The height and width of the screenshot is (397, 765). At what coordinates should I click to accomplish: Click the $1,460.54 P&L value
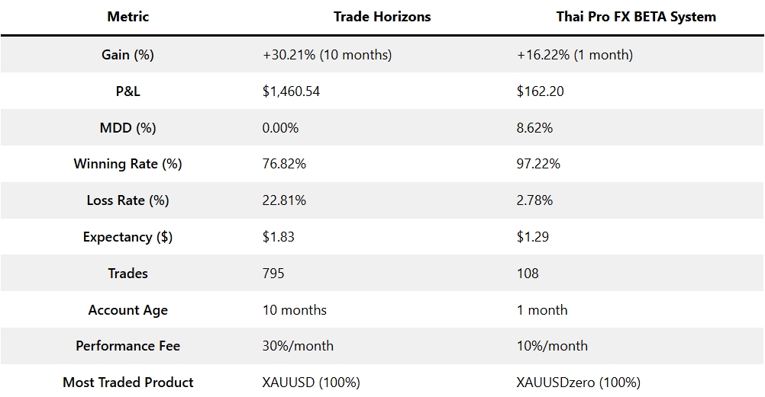coord(291,91)
